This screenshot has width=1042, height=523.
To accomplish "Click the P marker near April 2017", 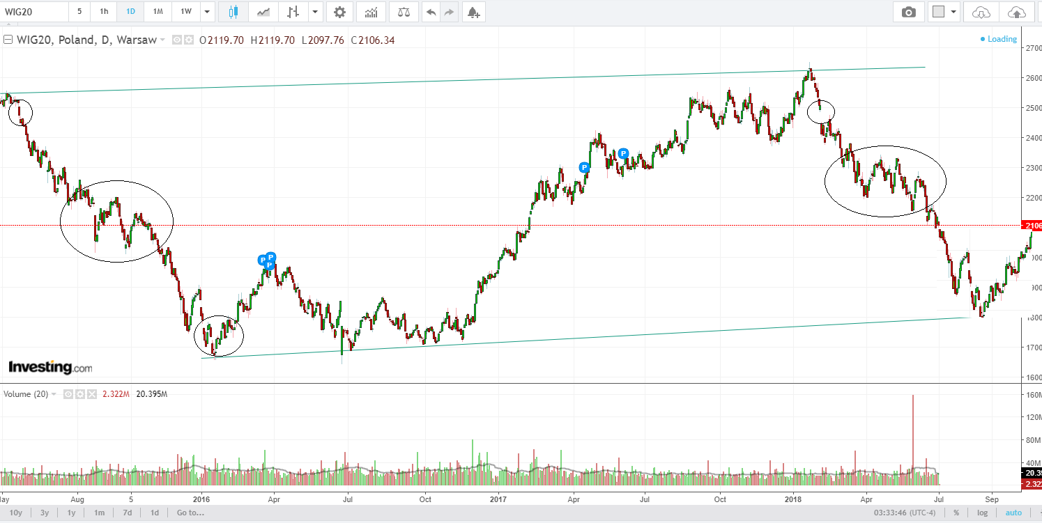I will tap(584, 167).
